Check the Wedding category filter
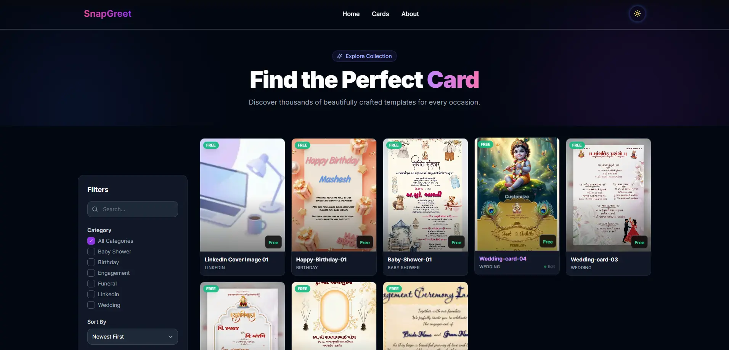Viewport: 729px width, 350px height. [x=91, y=305]
